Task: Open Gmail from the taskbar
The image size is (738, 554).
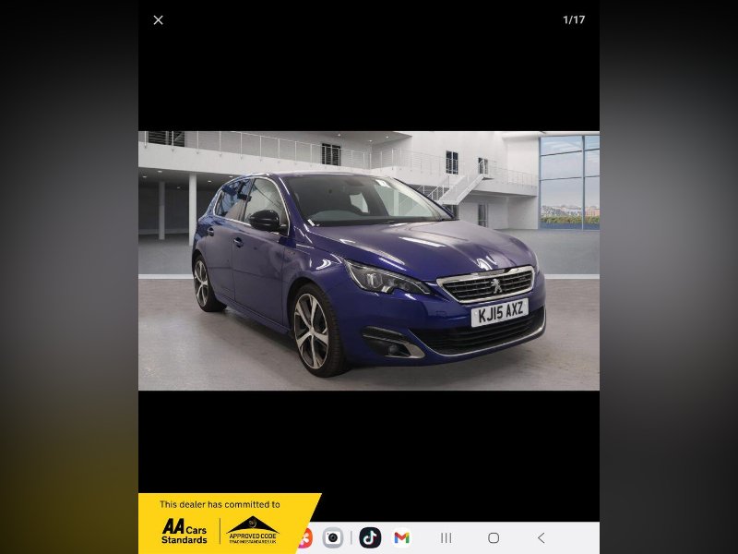Action: pos(401,537)
